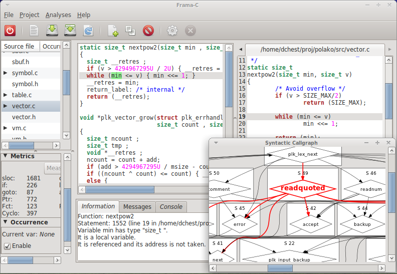This screenshot has width=397, height=274.
Task: Click the red power Quit icon
Action: click(10, 31)
